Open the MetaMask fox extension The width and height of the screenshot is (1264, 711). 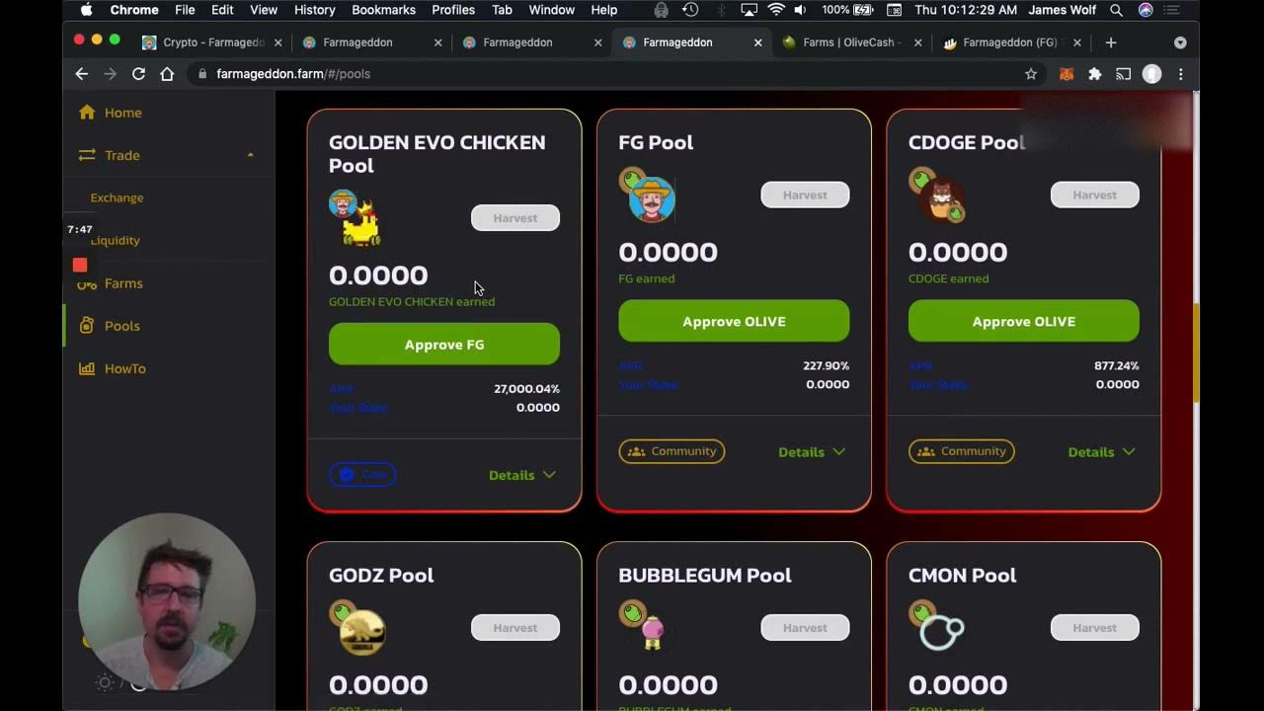1066,74
